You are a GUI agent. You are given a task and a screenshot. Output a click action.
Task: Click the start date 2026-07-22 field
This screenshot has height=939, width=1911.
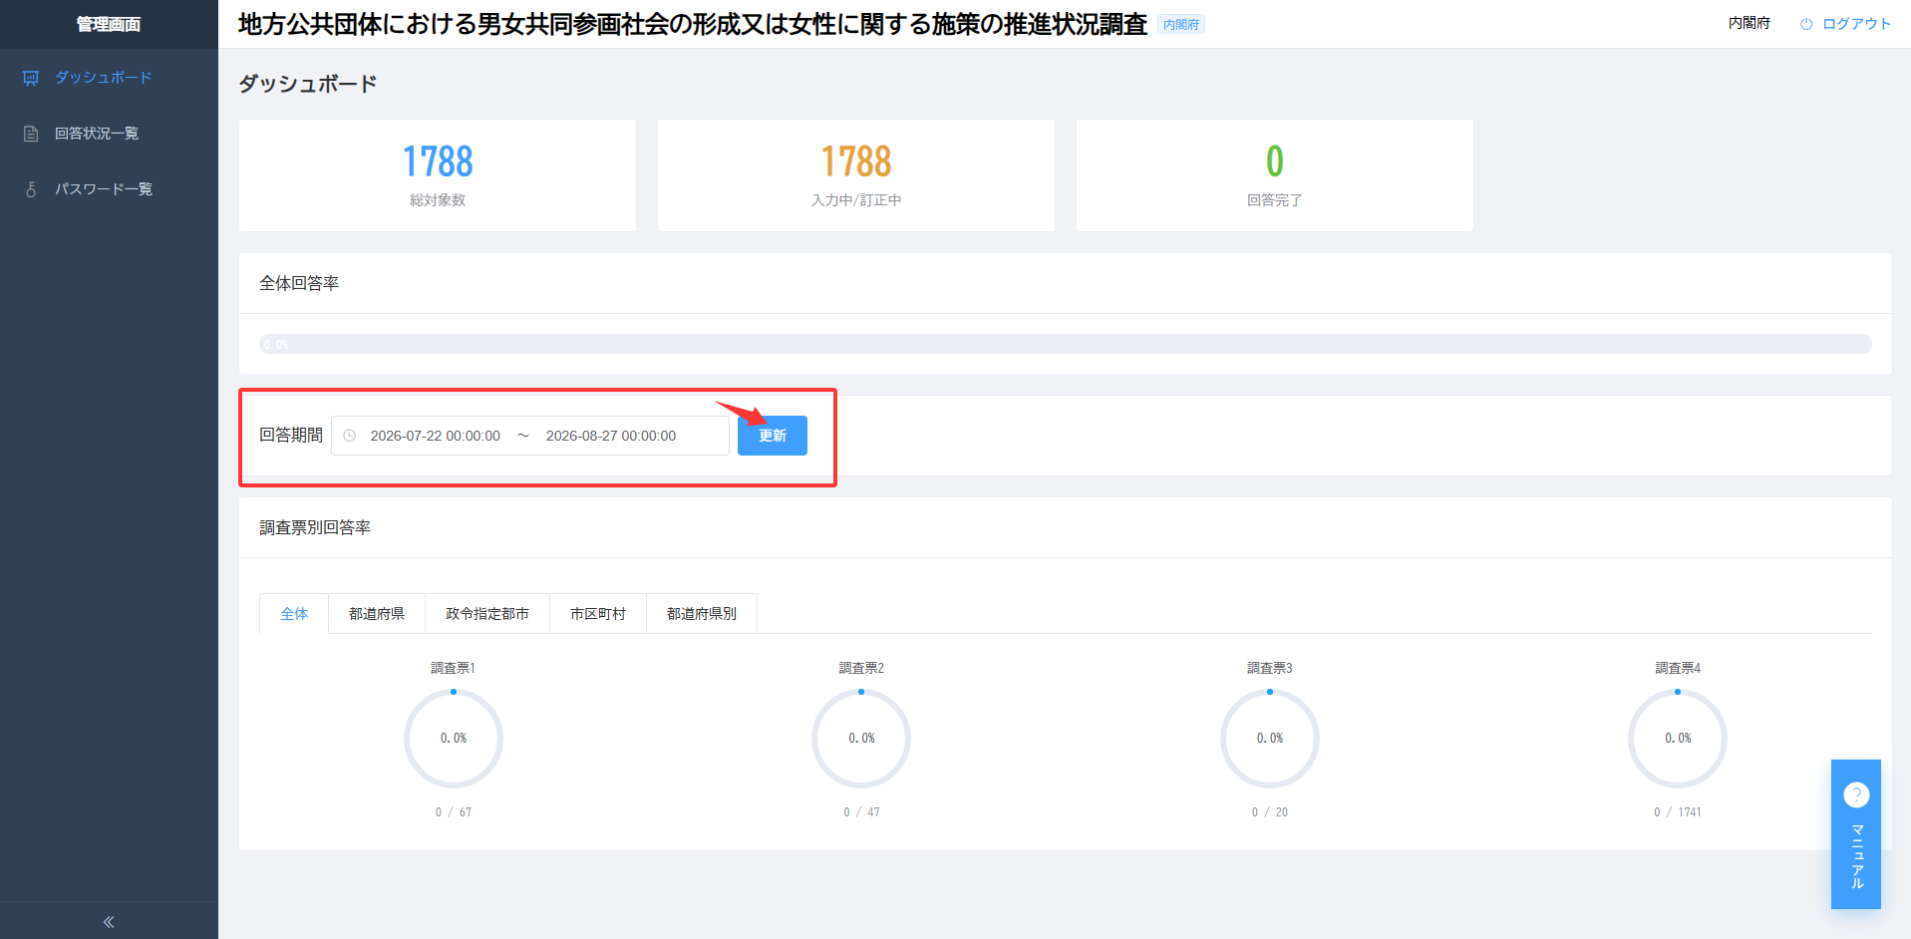tap(436, 436)
